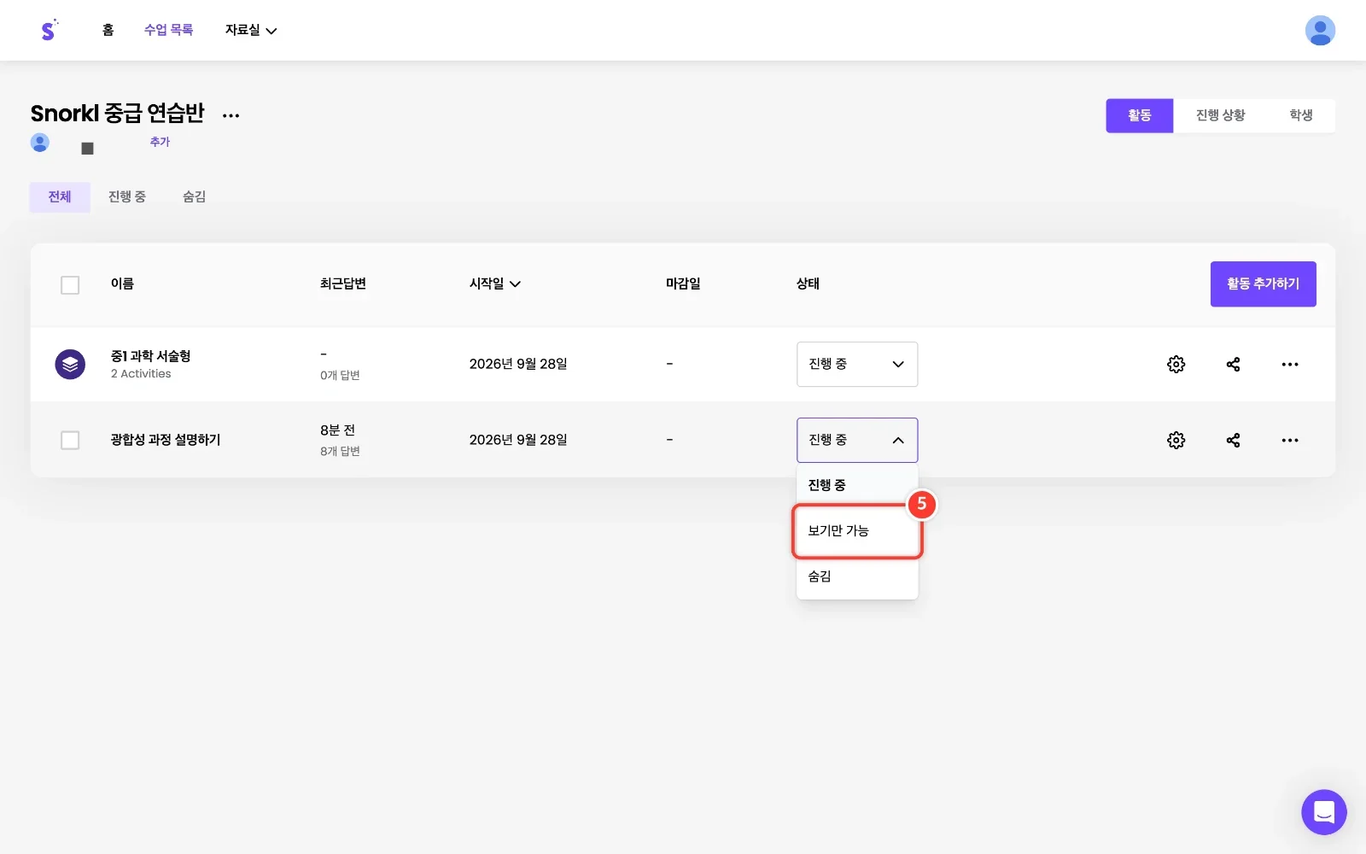Click 2 Activities subtitle text
Image resolution: width=1366 pixels, height=854 pixels.
(x=141, y=374)
